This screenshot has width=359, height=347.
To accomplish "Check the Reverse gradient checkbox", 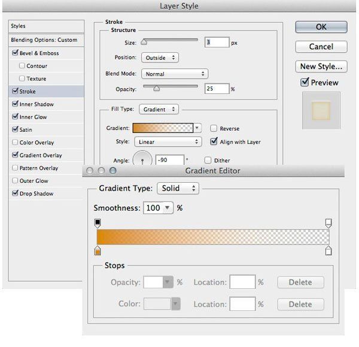I will click(x=214, y=128).
